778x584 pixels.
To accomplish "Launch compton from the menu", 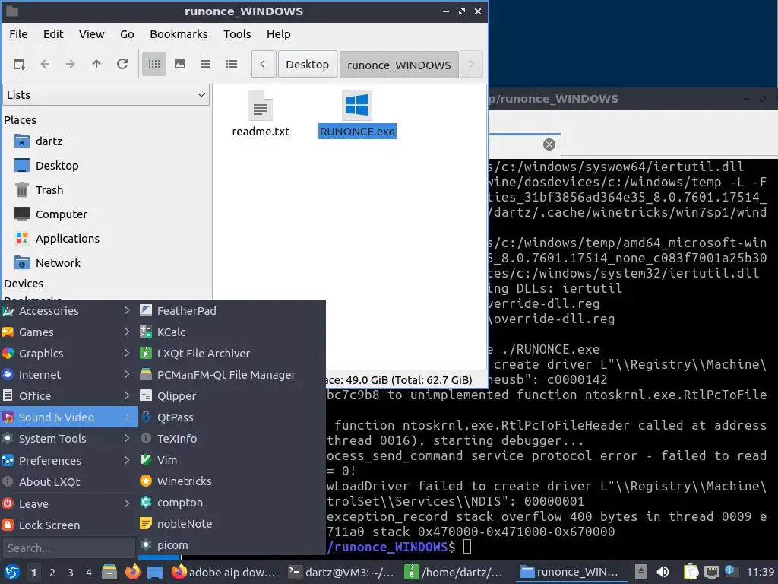I will 231,503.
